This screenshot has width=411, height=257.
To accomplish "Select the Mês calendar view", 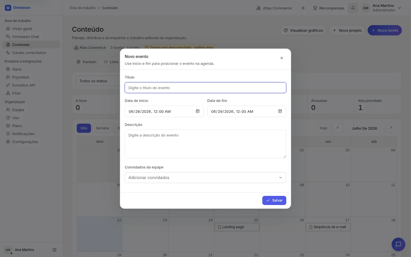I will point(84,128).
